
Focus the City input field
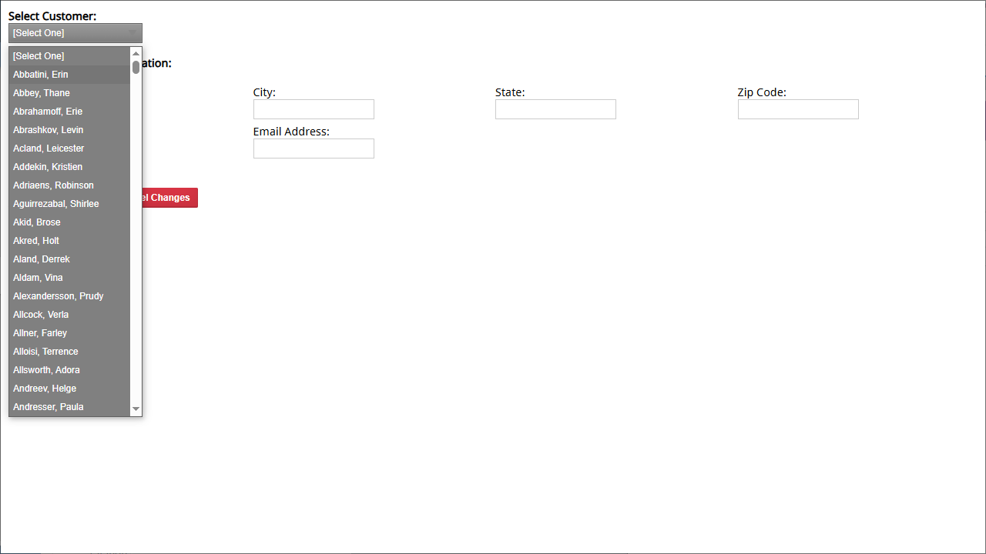[314, 109]
